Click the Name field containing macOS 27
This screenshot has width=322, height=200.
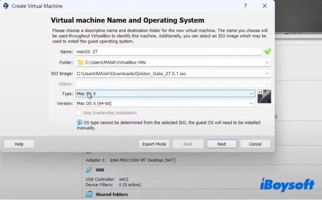tap(168, 51)
